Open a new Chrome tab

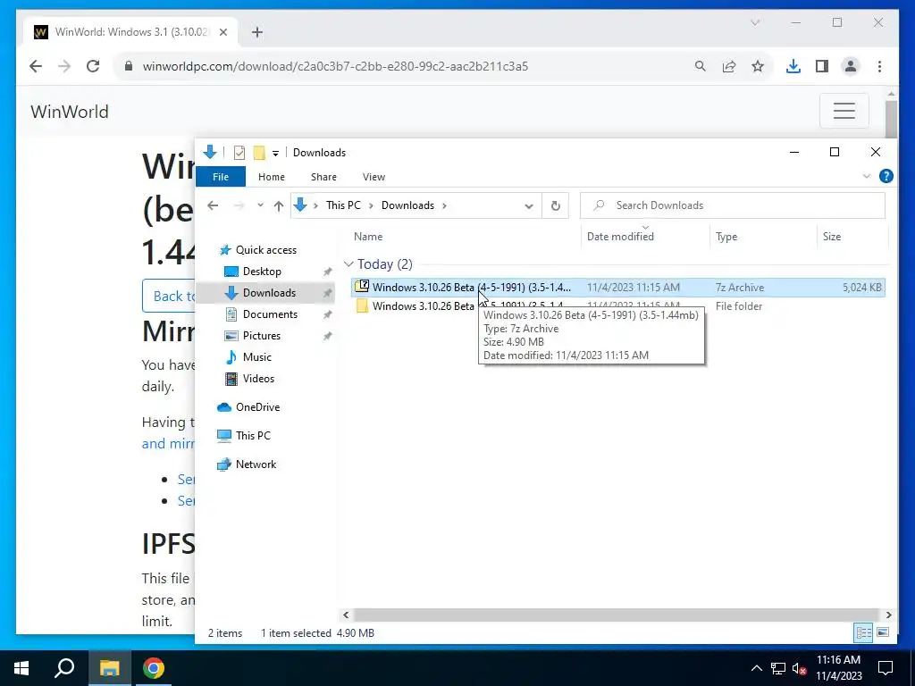click(x=257, y=32)
